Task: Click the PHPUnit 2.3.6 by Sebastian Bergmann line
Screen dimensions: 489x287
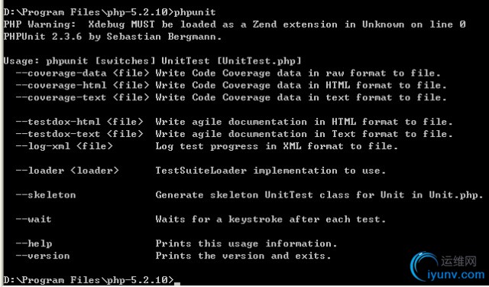Action: [112, 37]
